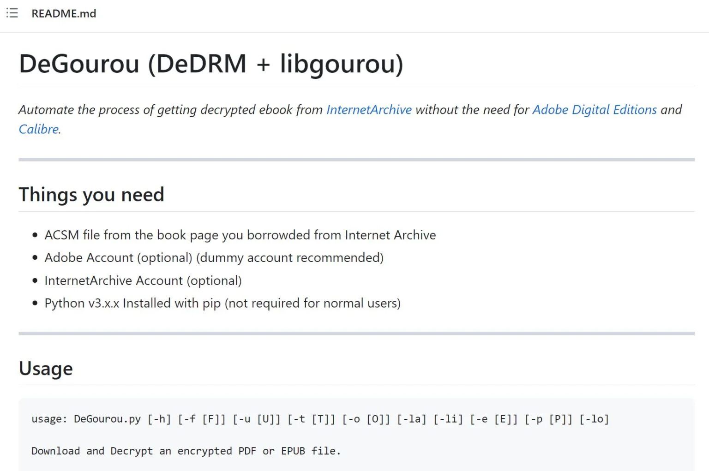Click the ACSM file list item
Image resolution: width=709 pixels, height=471 pixels.
click(240, 235)
